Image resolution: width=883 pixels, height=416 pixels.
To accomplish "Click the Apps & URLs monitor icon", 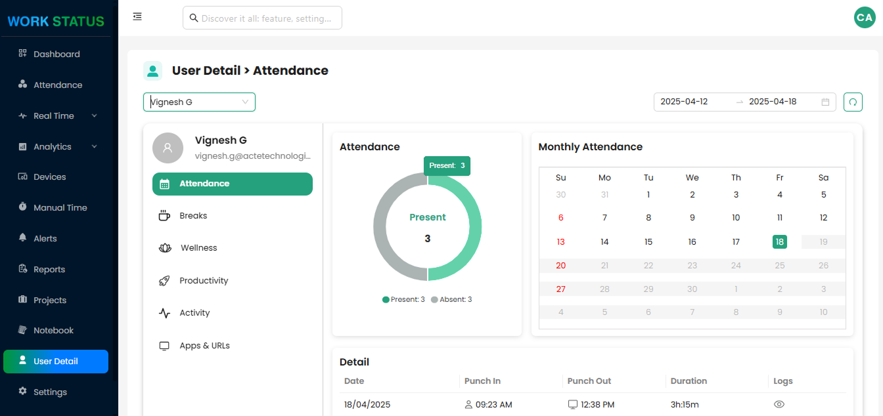I will click(x=164, y=346).
